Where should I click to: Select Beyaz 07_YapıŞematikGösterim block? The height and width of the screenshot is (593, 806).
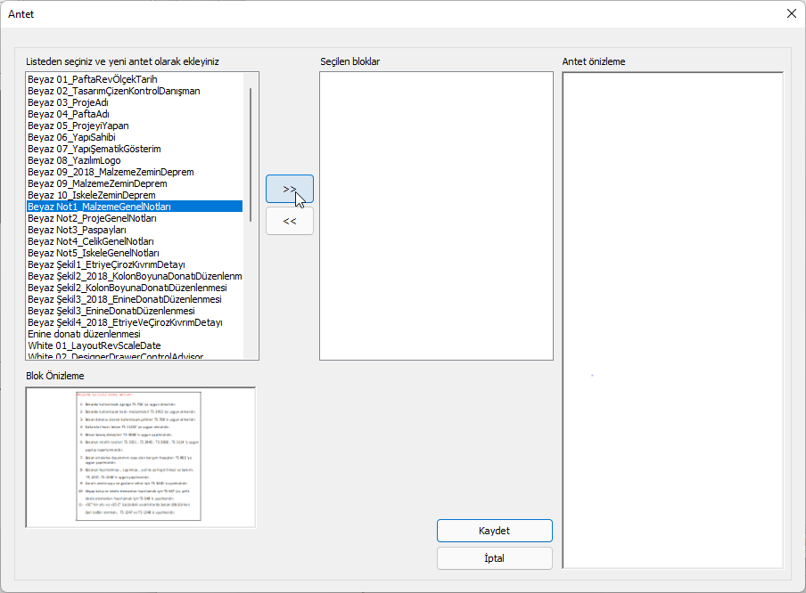(134, 149)
